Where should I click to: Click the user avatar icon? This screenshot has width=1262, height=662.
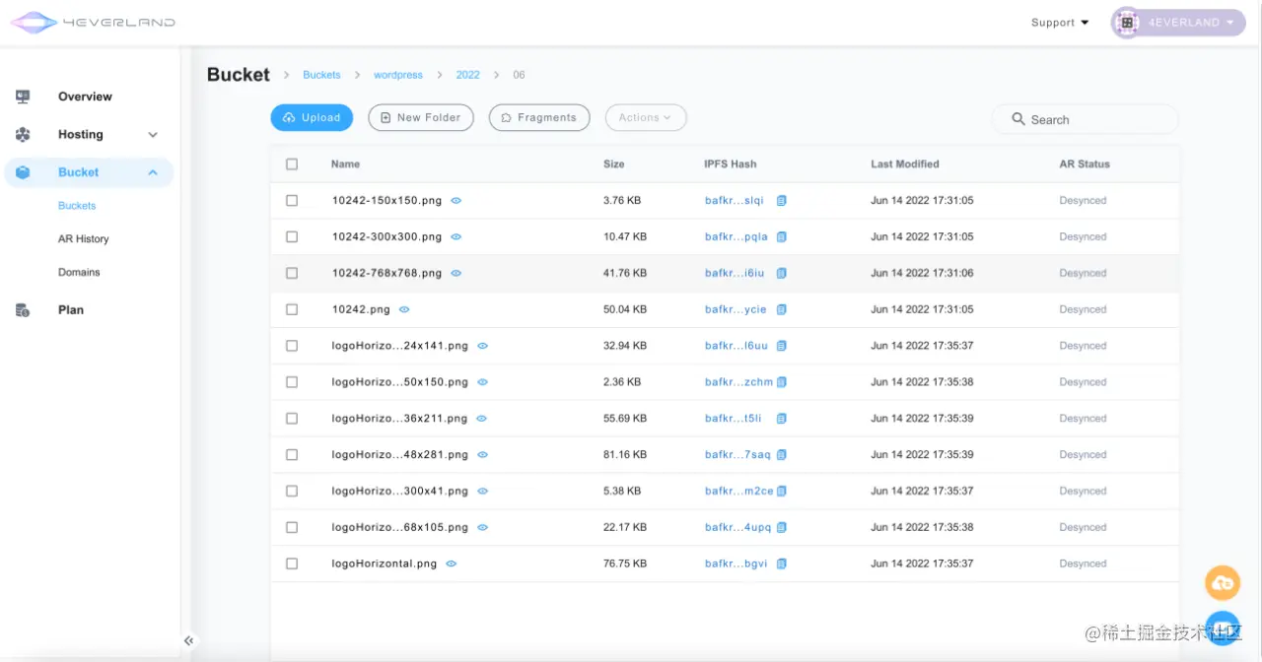point(1126,23)
